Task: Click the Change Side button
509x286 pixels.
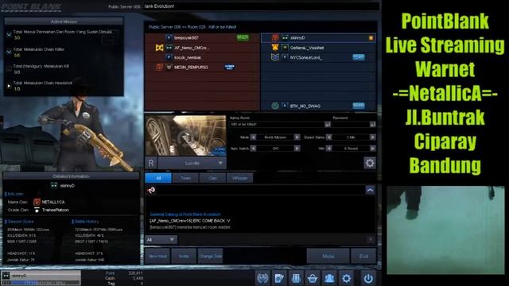Action: click(210, 256)
